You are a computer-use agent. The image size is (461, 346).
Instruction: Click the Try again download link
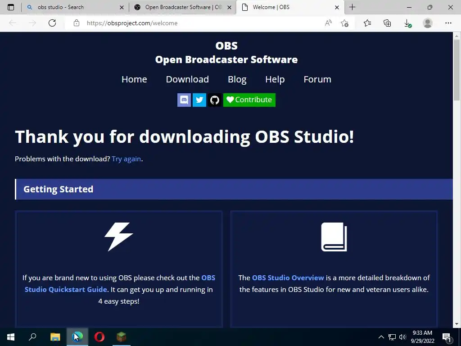click(x=127, y=159)
